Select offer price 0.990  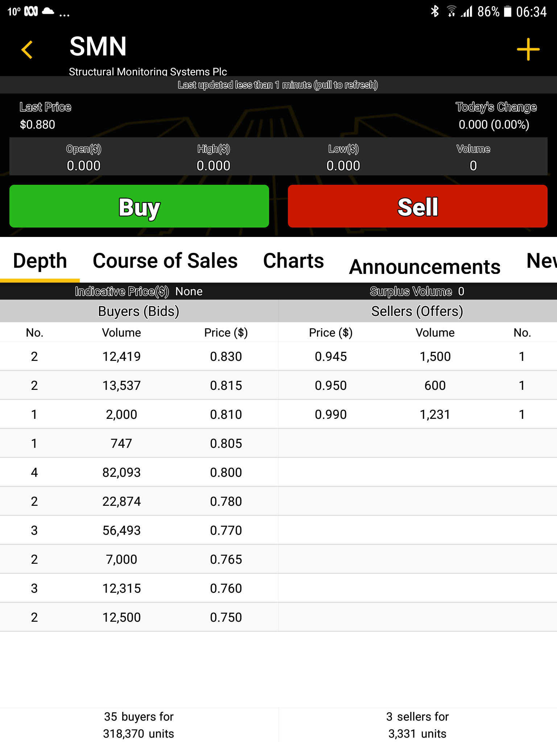pos(331,414)
